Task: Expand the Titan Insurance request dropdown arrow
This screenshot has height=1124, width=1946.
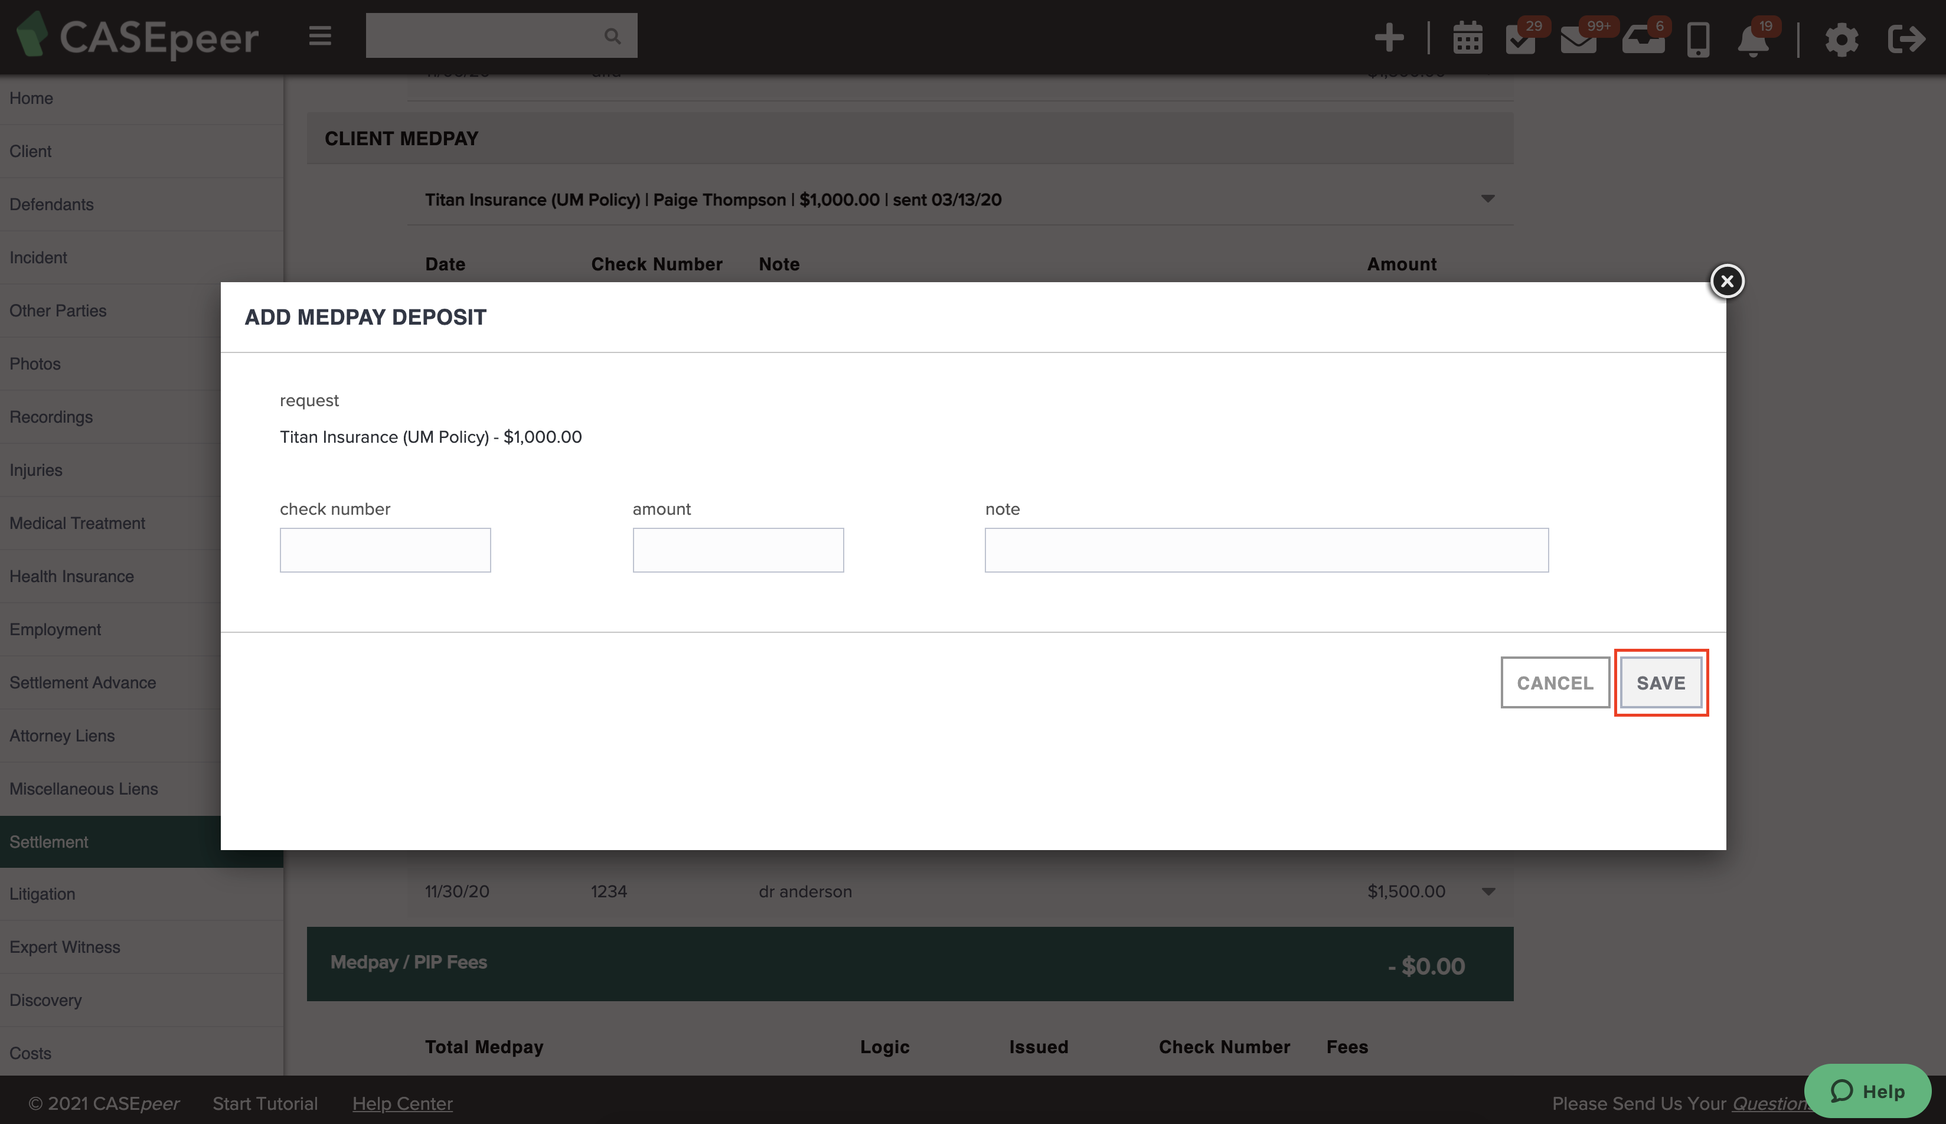Action: pyautogui.click(x=1487, y=199)
